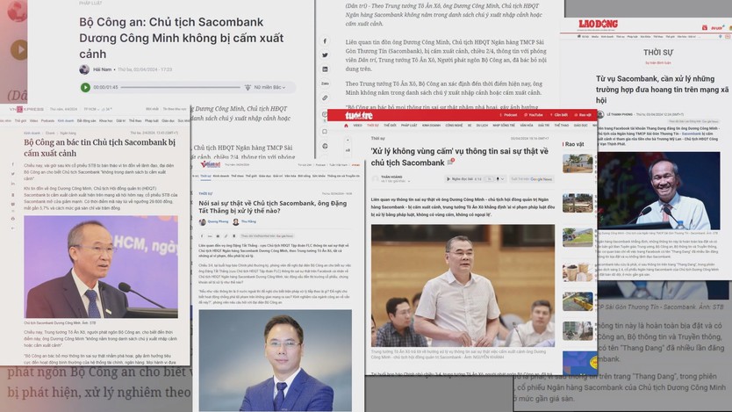This screenshot has width=732, height=412.
Task: Click print icon in VnExpress share column
Action: (12, 218)
